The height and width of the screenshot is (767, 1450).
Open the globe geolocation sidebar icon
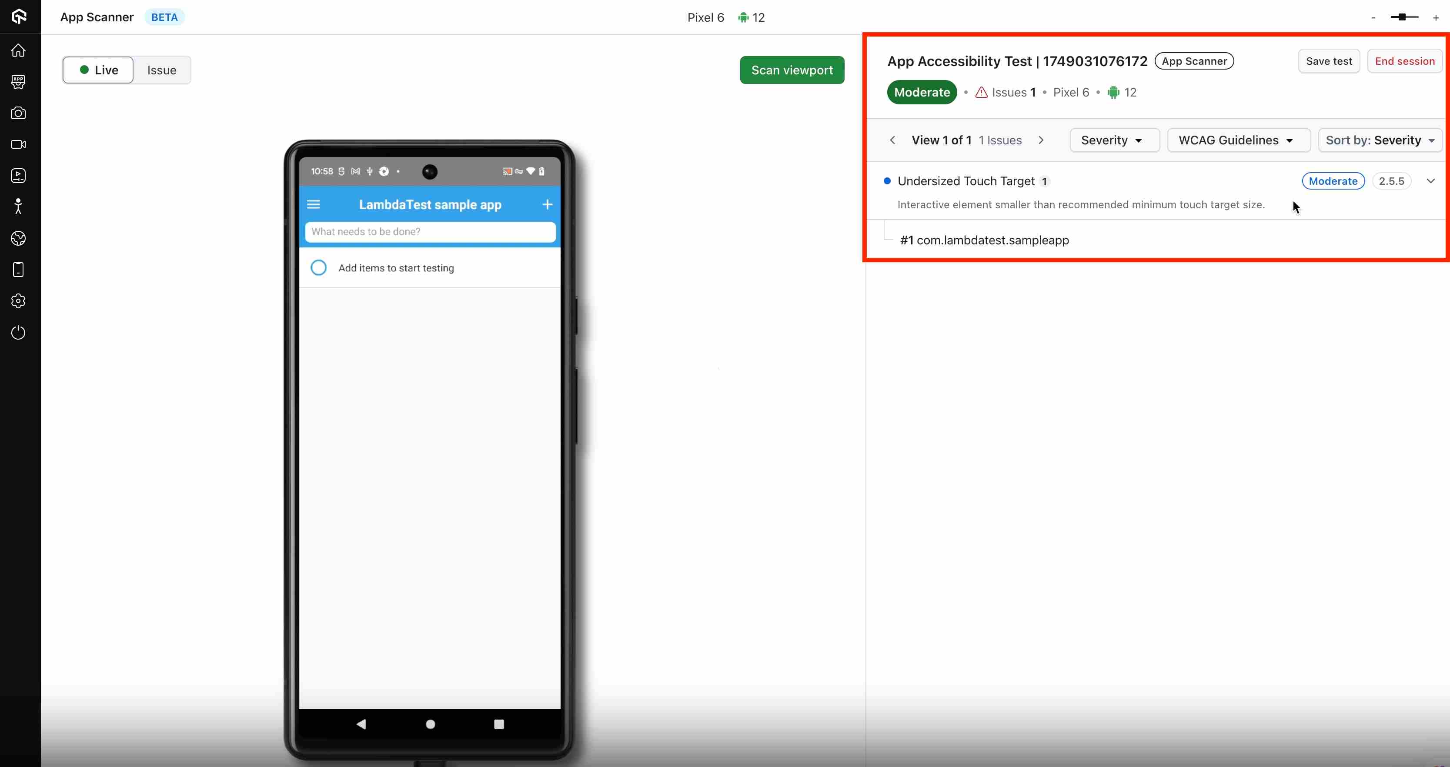19,239
